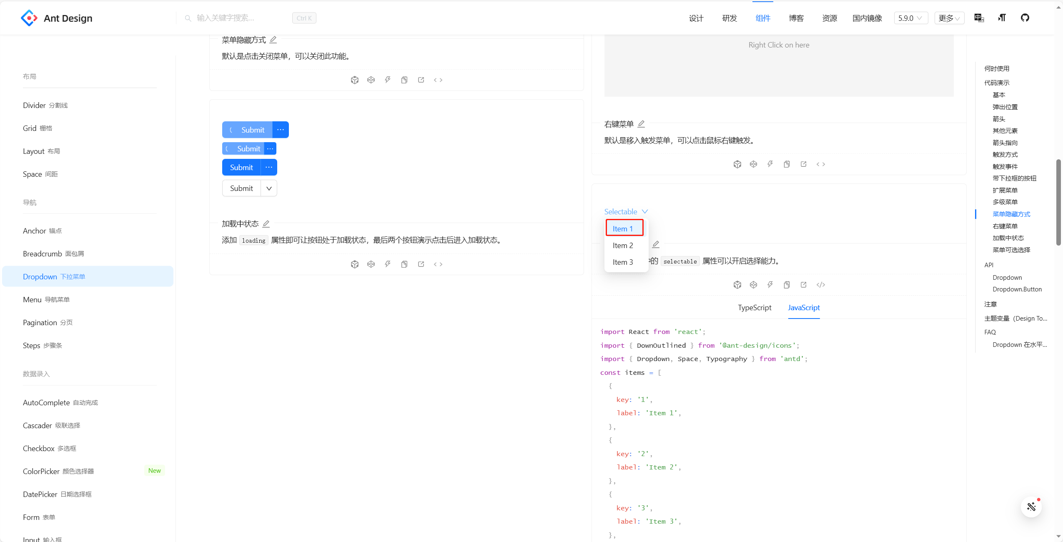Open the version selector showing 5.9.0
Viewport: 1063px width, 542px height.
[x=910, y=18]
